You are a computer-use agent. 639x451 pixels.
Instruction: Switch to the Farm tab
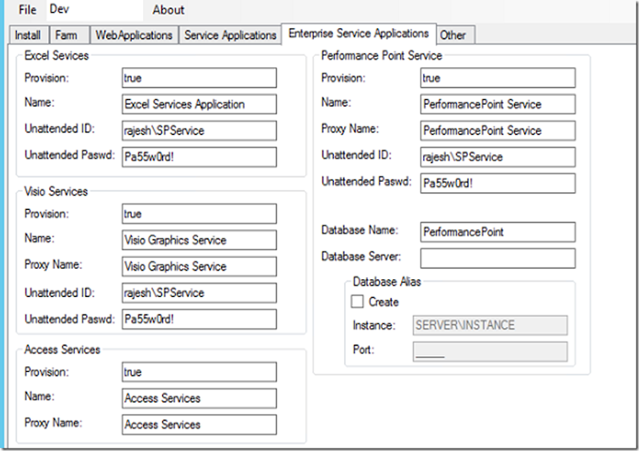pyautogui.click(x=67, y=35)
